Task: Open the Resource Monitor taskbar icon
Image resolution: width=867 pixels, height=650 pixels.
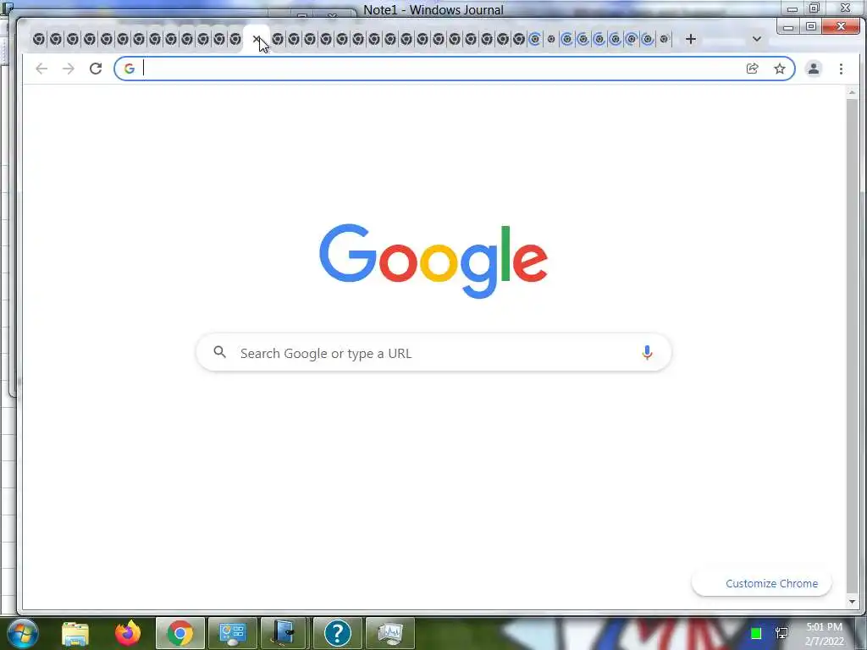Action: (x=389, y=633)
